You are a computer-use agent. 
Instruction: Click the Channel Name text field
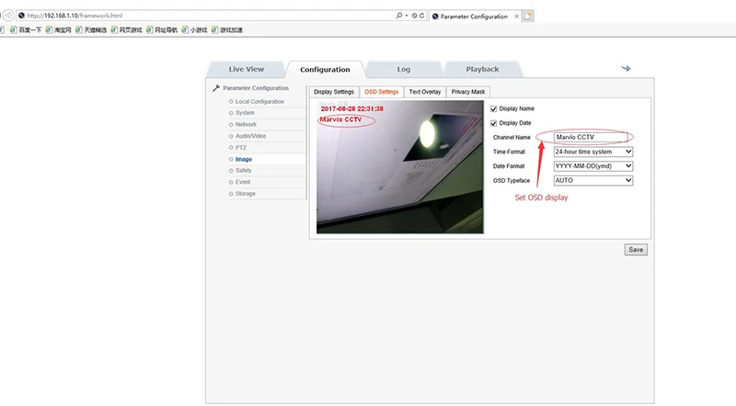point(591,138)
